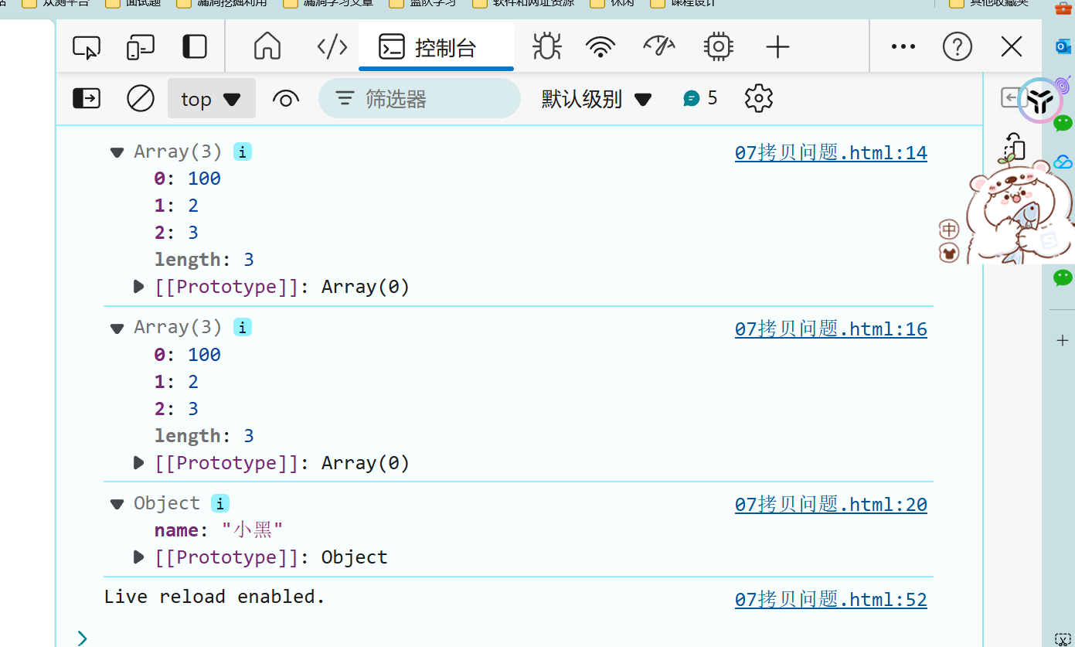This screenshot has width=1075, height=647.
Task: Open the Welcome home tab icon
Action: click(x=267, y=47)
